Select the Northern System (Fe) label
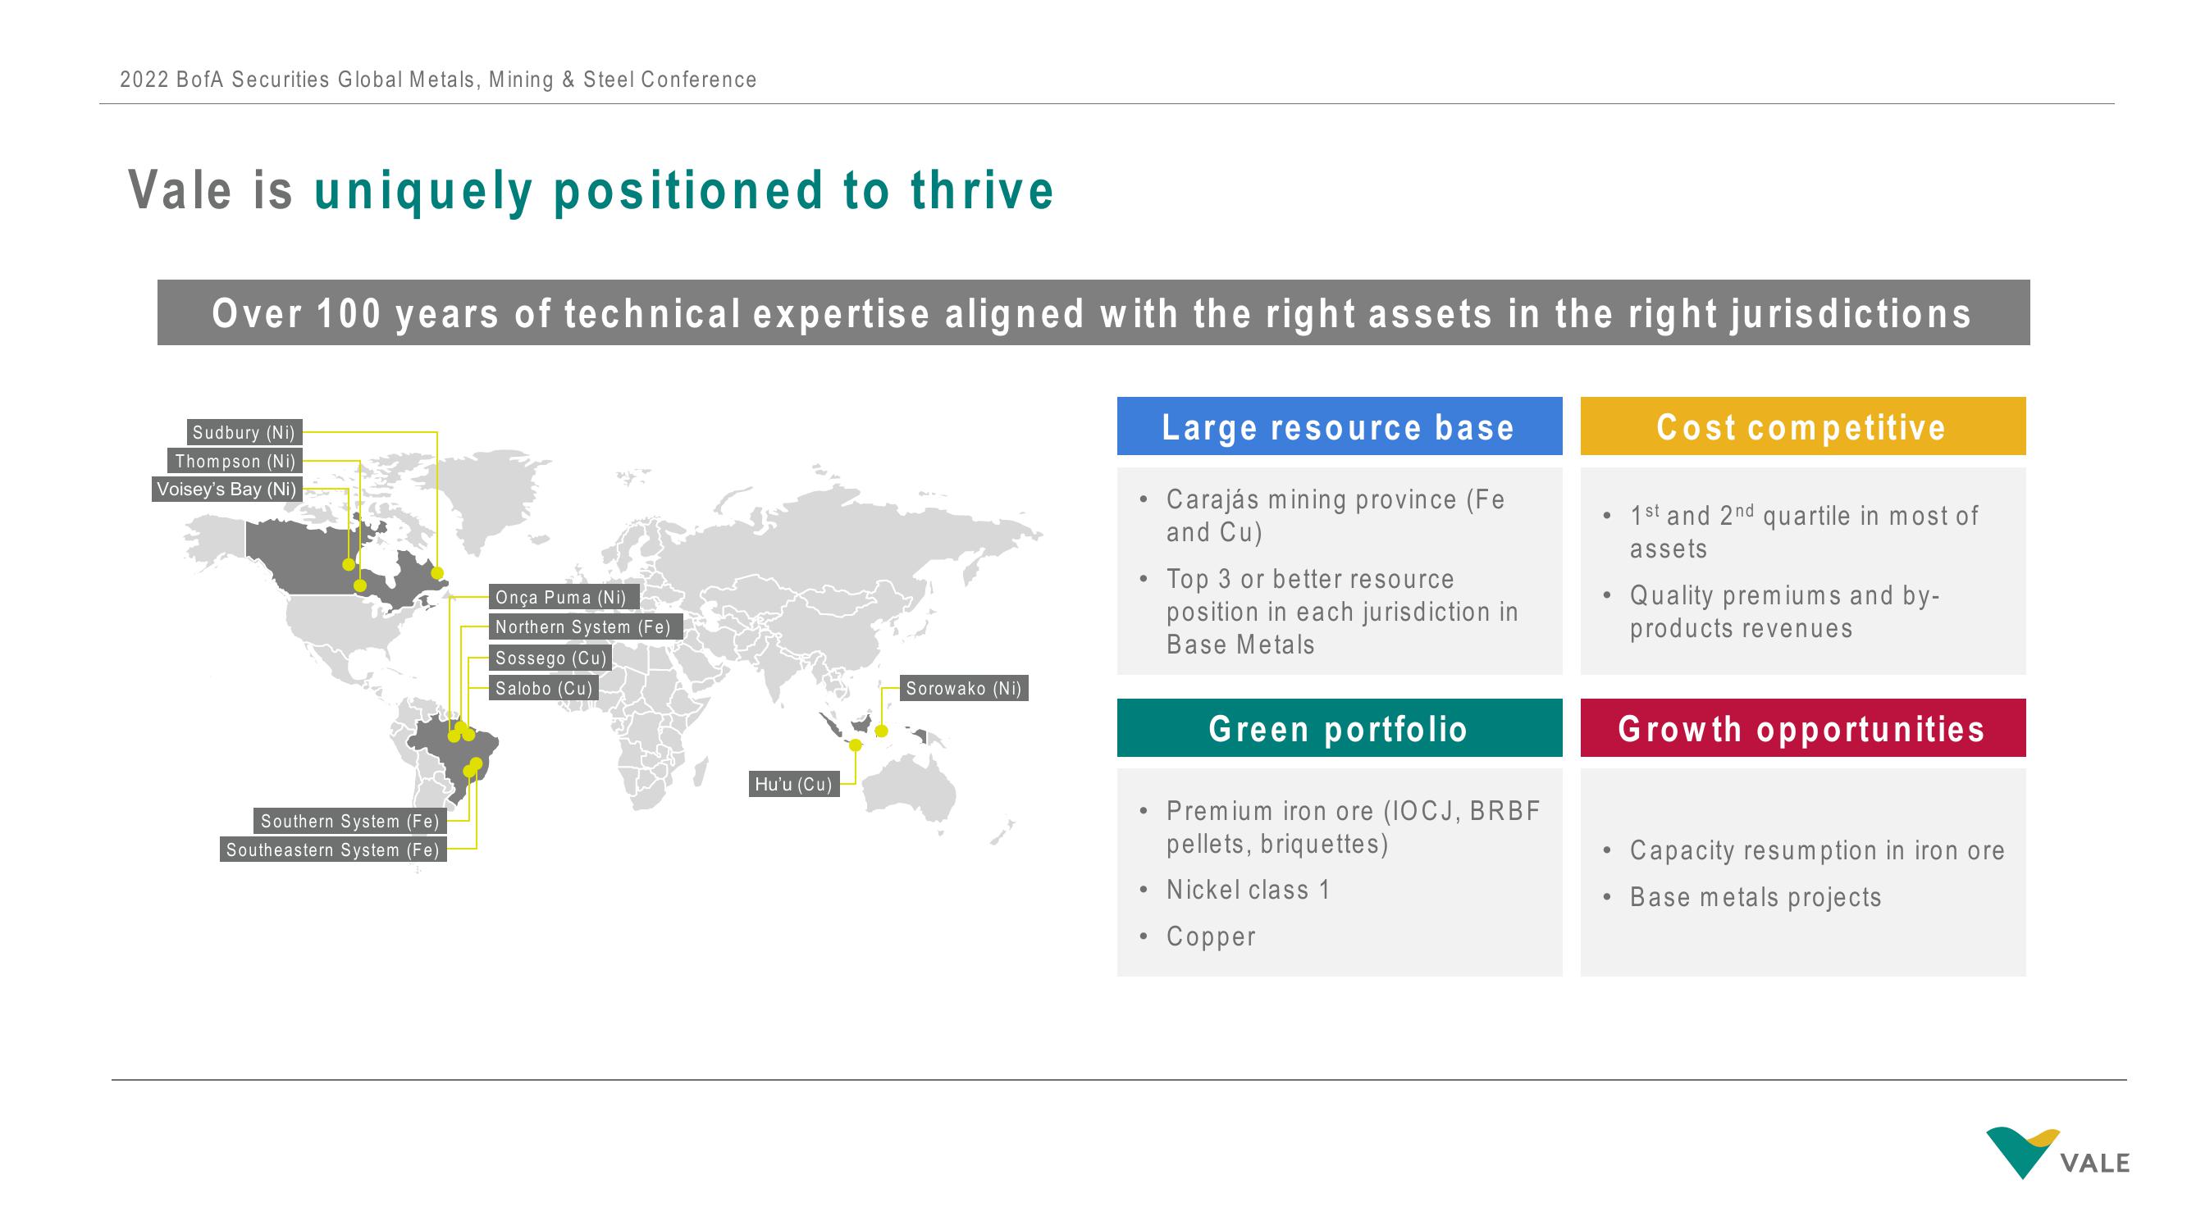This screenshot has height=1230, width=2187. click(x=586, y=626)
